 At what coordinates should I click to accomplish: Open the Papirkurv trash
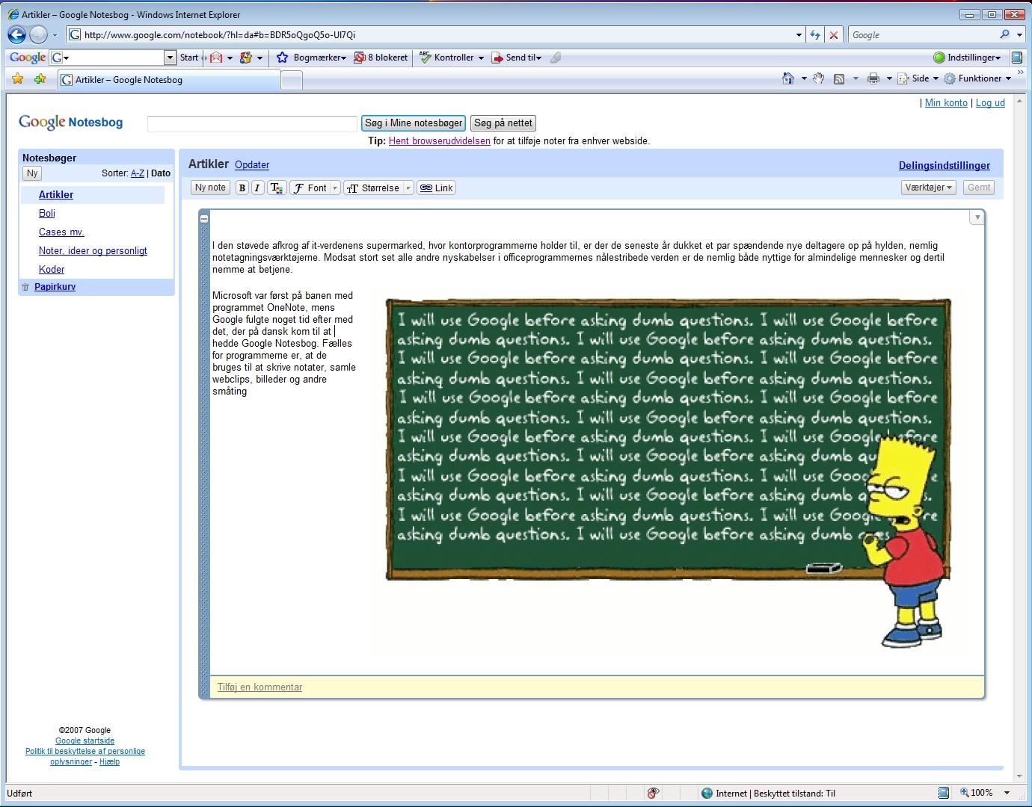(55, 287)
